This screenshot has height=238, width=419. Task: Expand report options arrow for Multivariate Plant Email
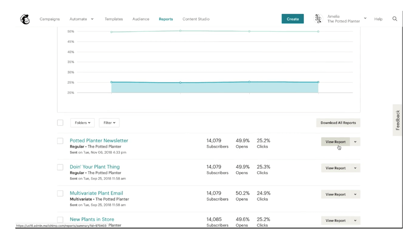(355, 194)
